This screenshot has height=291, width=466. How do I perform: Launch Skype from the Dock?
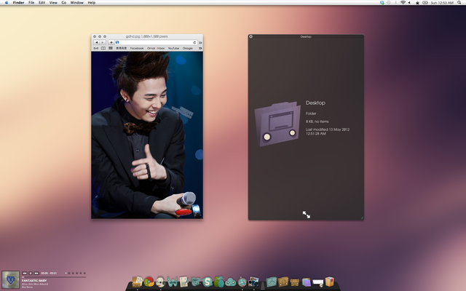point(207,282)
